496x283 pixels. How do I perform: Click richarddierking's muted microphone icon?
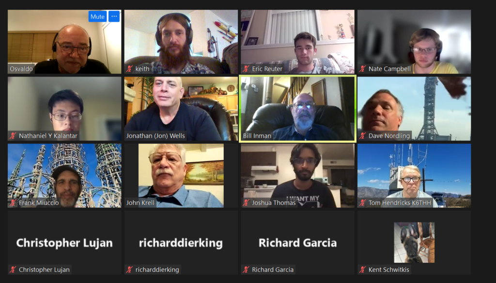click(x=130, y=270)
